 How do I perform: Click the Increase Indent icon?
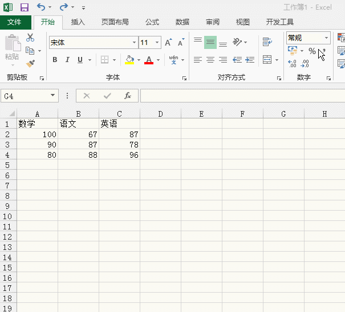click(x=250, y=60)
